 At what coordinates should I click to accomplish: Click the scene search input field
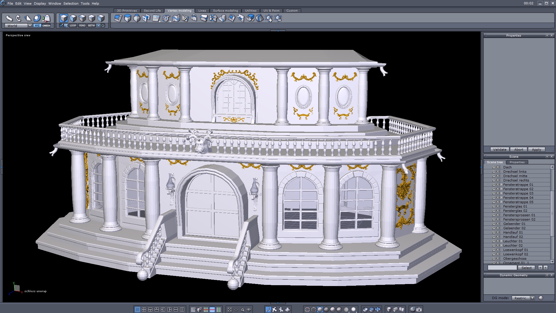click(502, 268)
